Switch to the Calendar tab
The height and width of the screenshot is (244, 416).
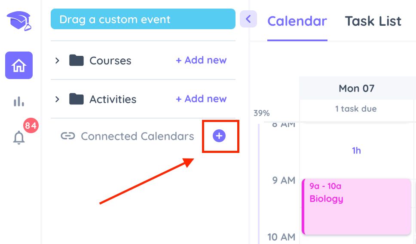pyautogui.click(x=297, y=21)
